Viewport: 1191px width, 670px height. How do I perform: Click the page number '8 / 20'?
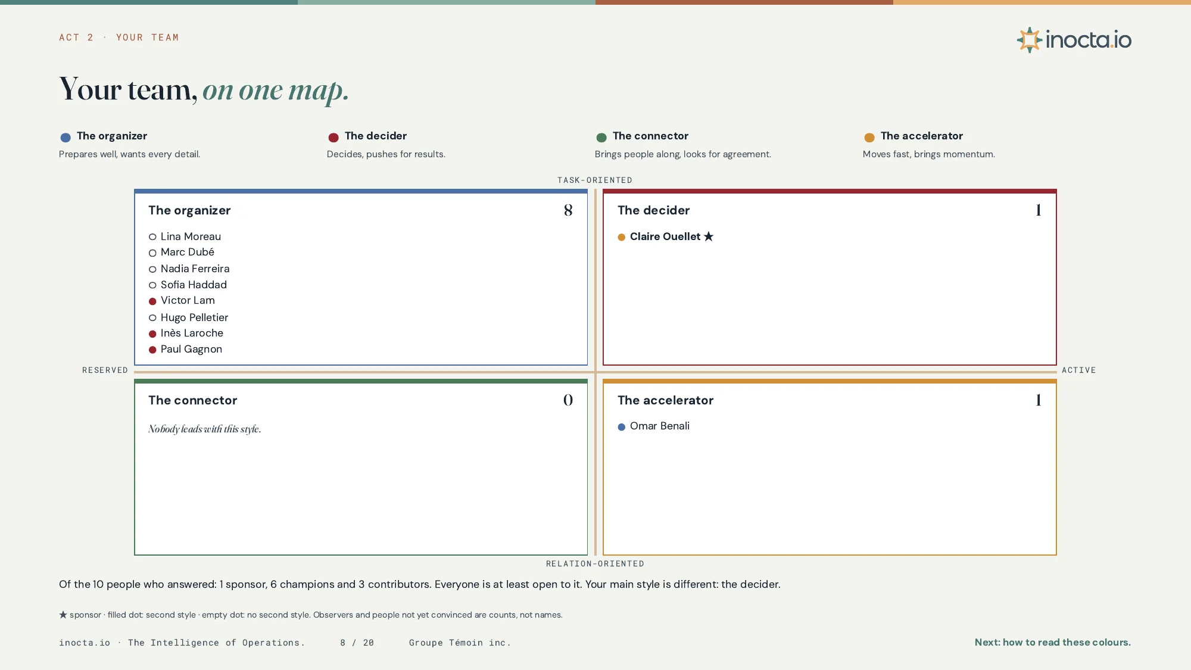tap(357, 643)
